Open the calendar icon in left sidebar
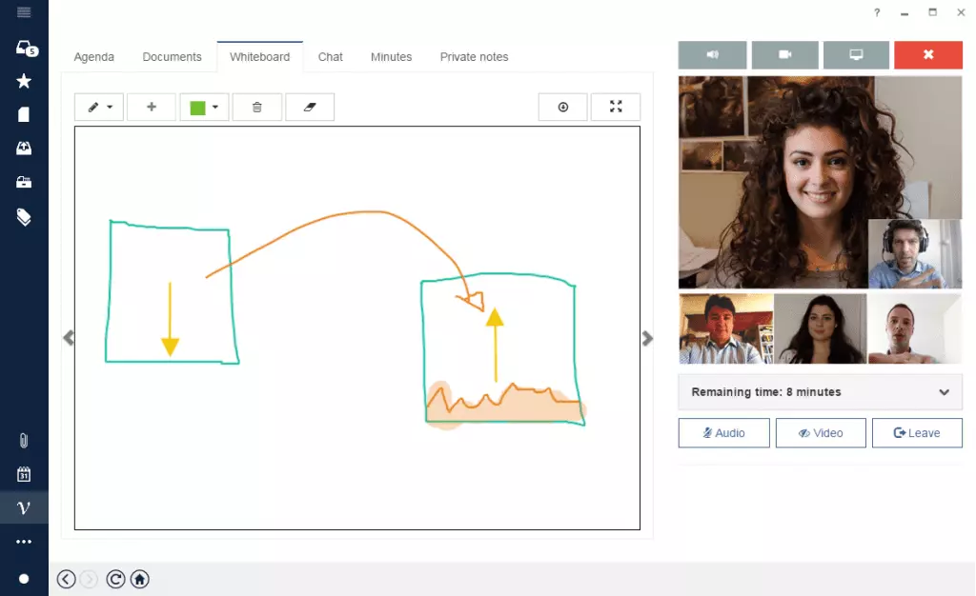Screen dimensions: 976x596 point(24,474)
